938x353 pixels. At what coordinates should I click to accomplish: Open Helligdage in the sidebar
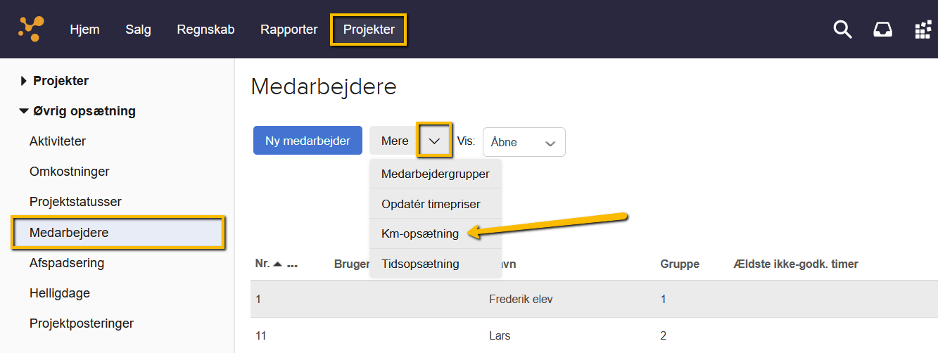(60, 293)
